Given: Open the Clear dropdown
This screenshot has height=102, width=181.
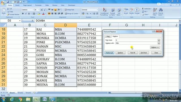Looking at the screenshot, I should [146, 14].
